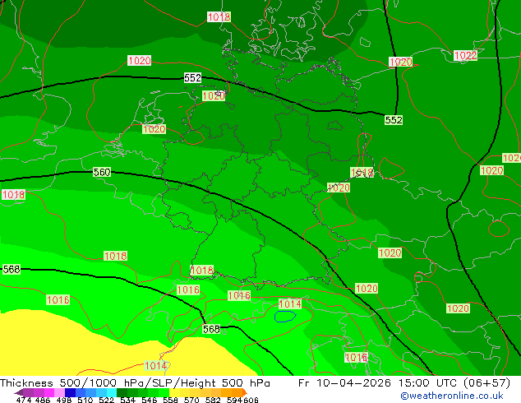Click the 474 value on the legend scale
The height and width of the screenshot is (403, 521).
pos(24,400)
